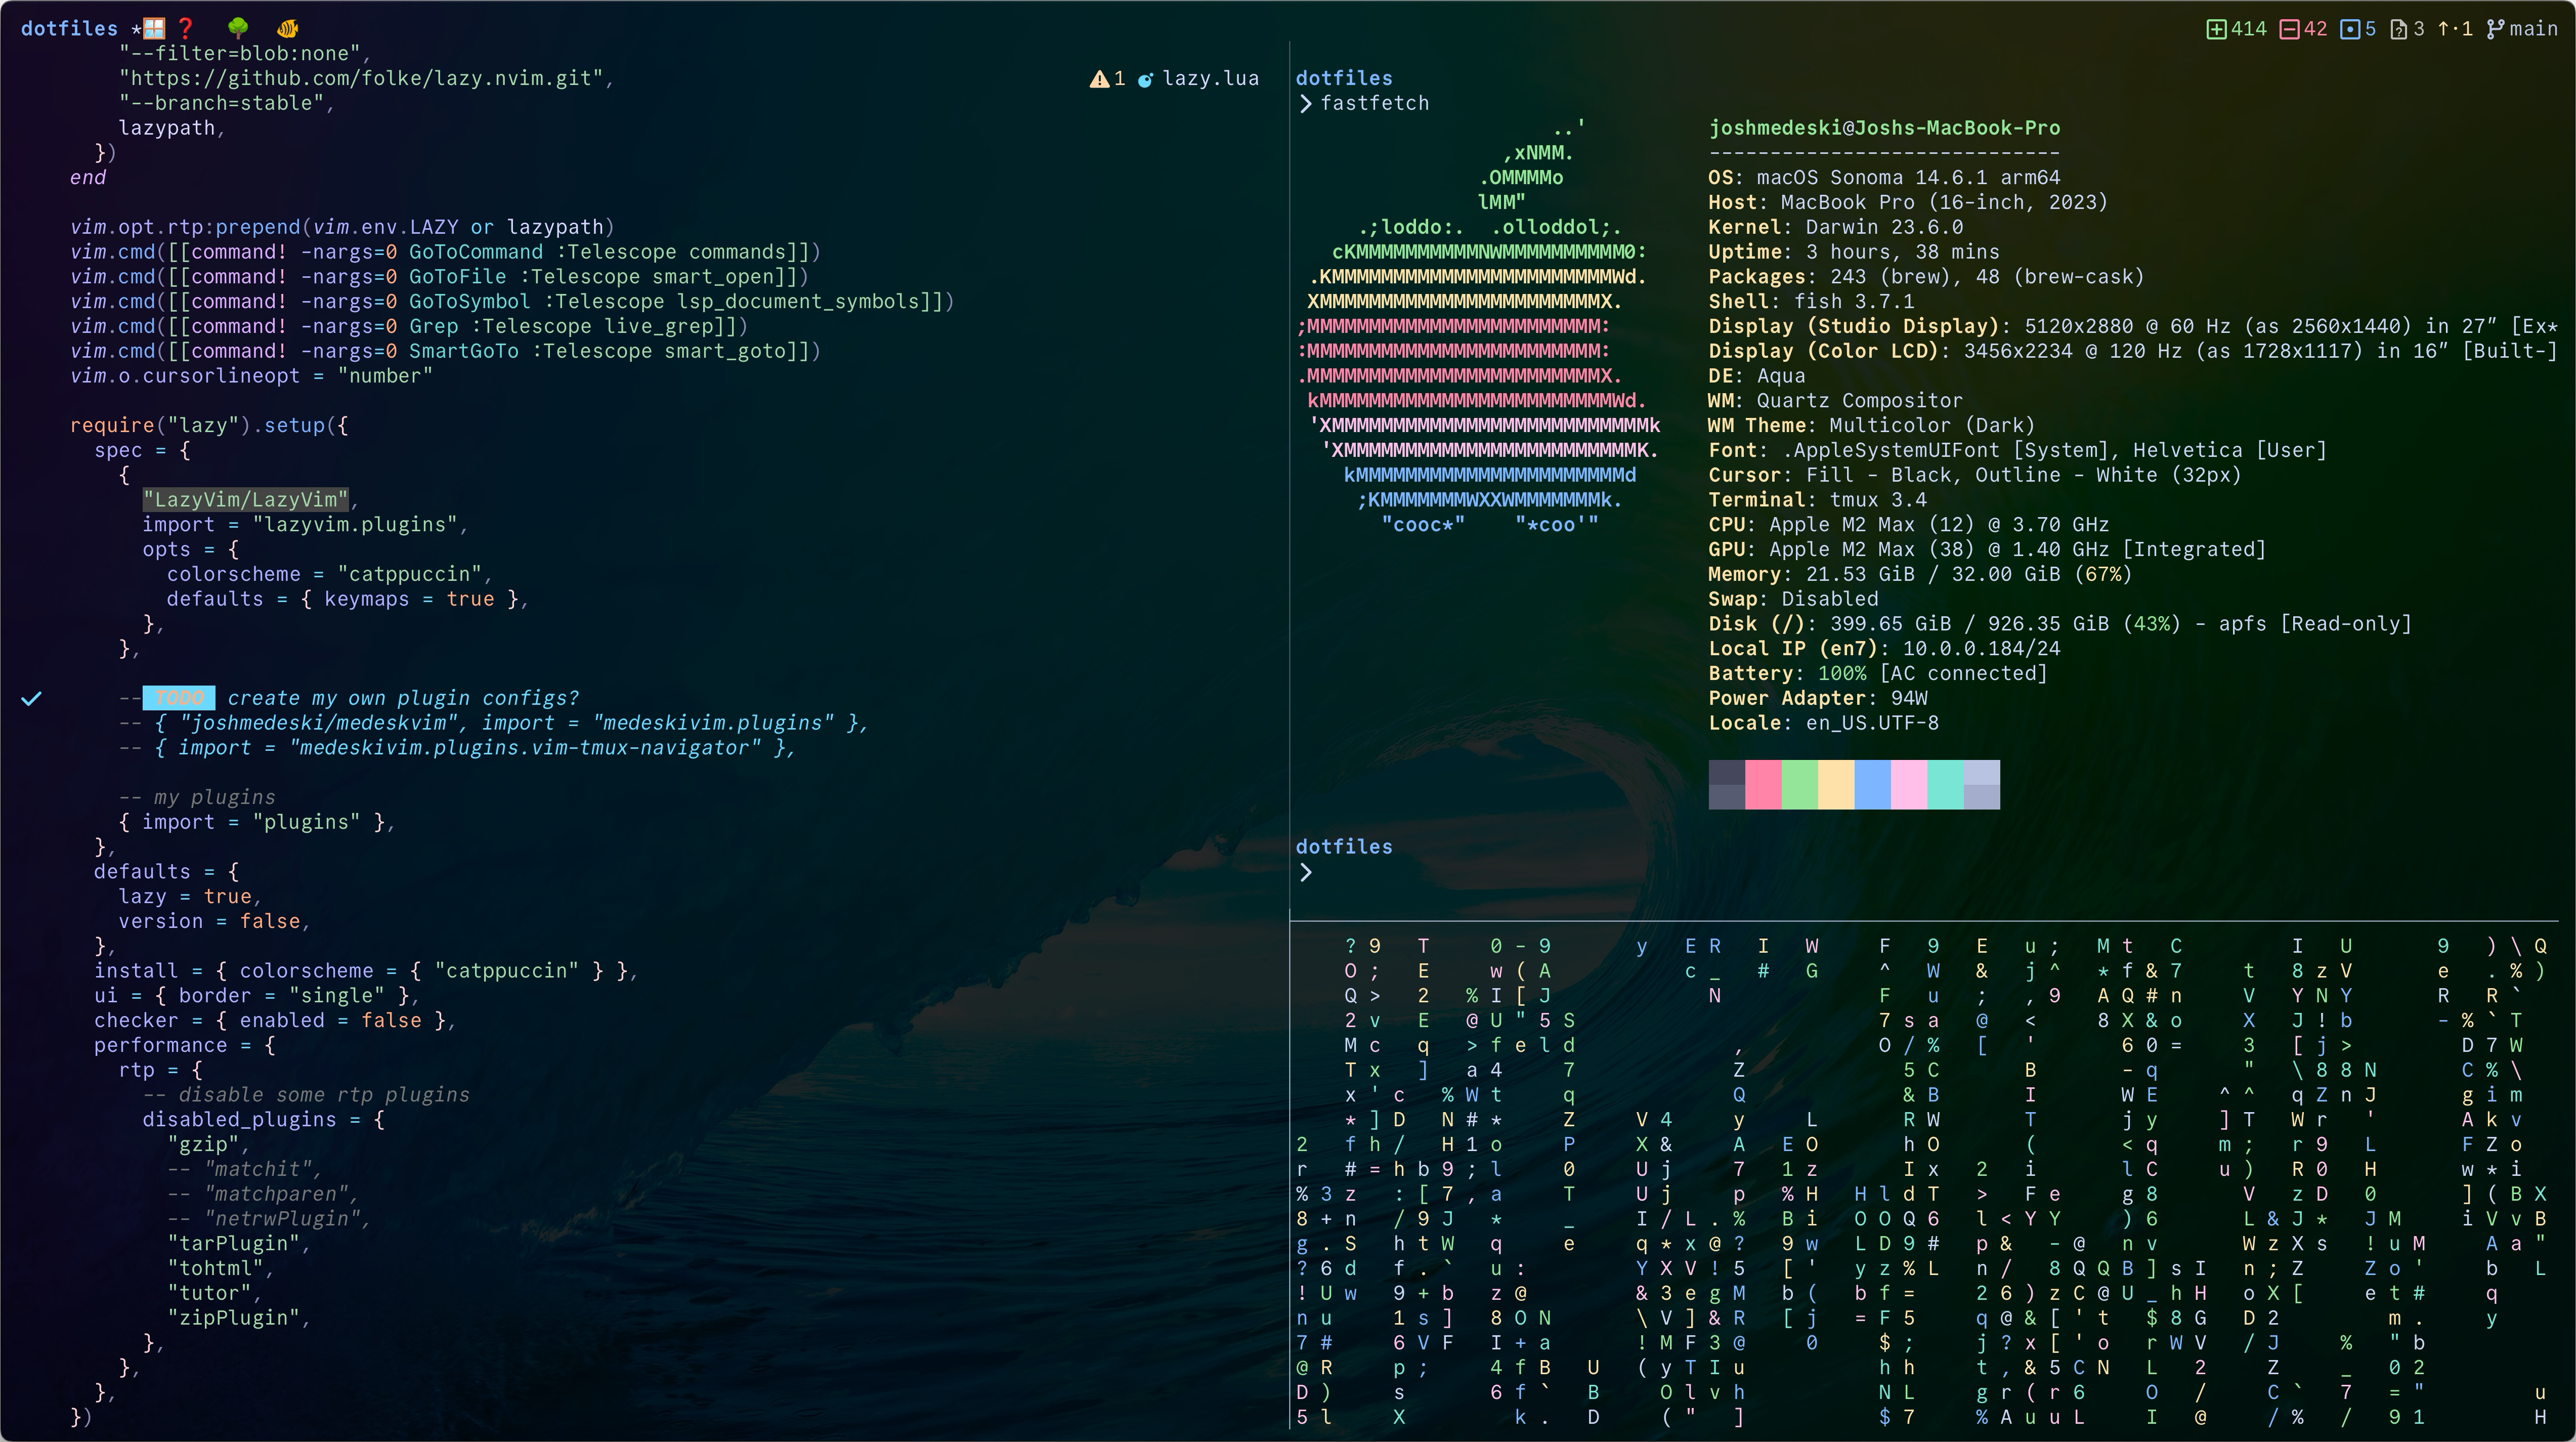Click the dotfiles session name in status bar

[69, 28]
